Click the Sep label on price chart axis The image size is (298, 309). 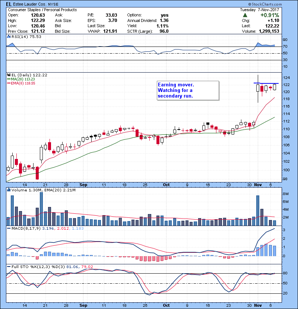(x=83, y=185)
